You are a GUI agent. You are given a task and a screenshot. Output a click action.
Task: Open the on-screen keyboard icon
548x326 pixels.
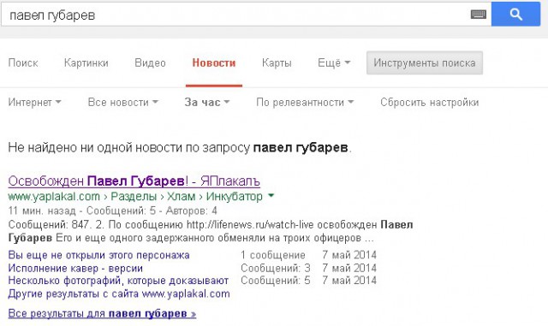(x=479, y=15)
